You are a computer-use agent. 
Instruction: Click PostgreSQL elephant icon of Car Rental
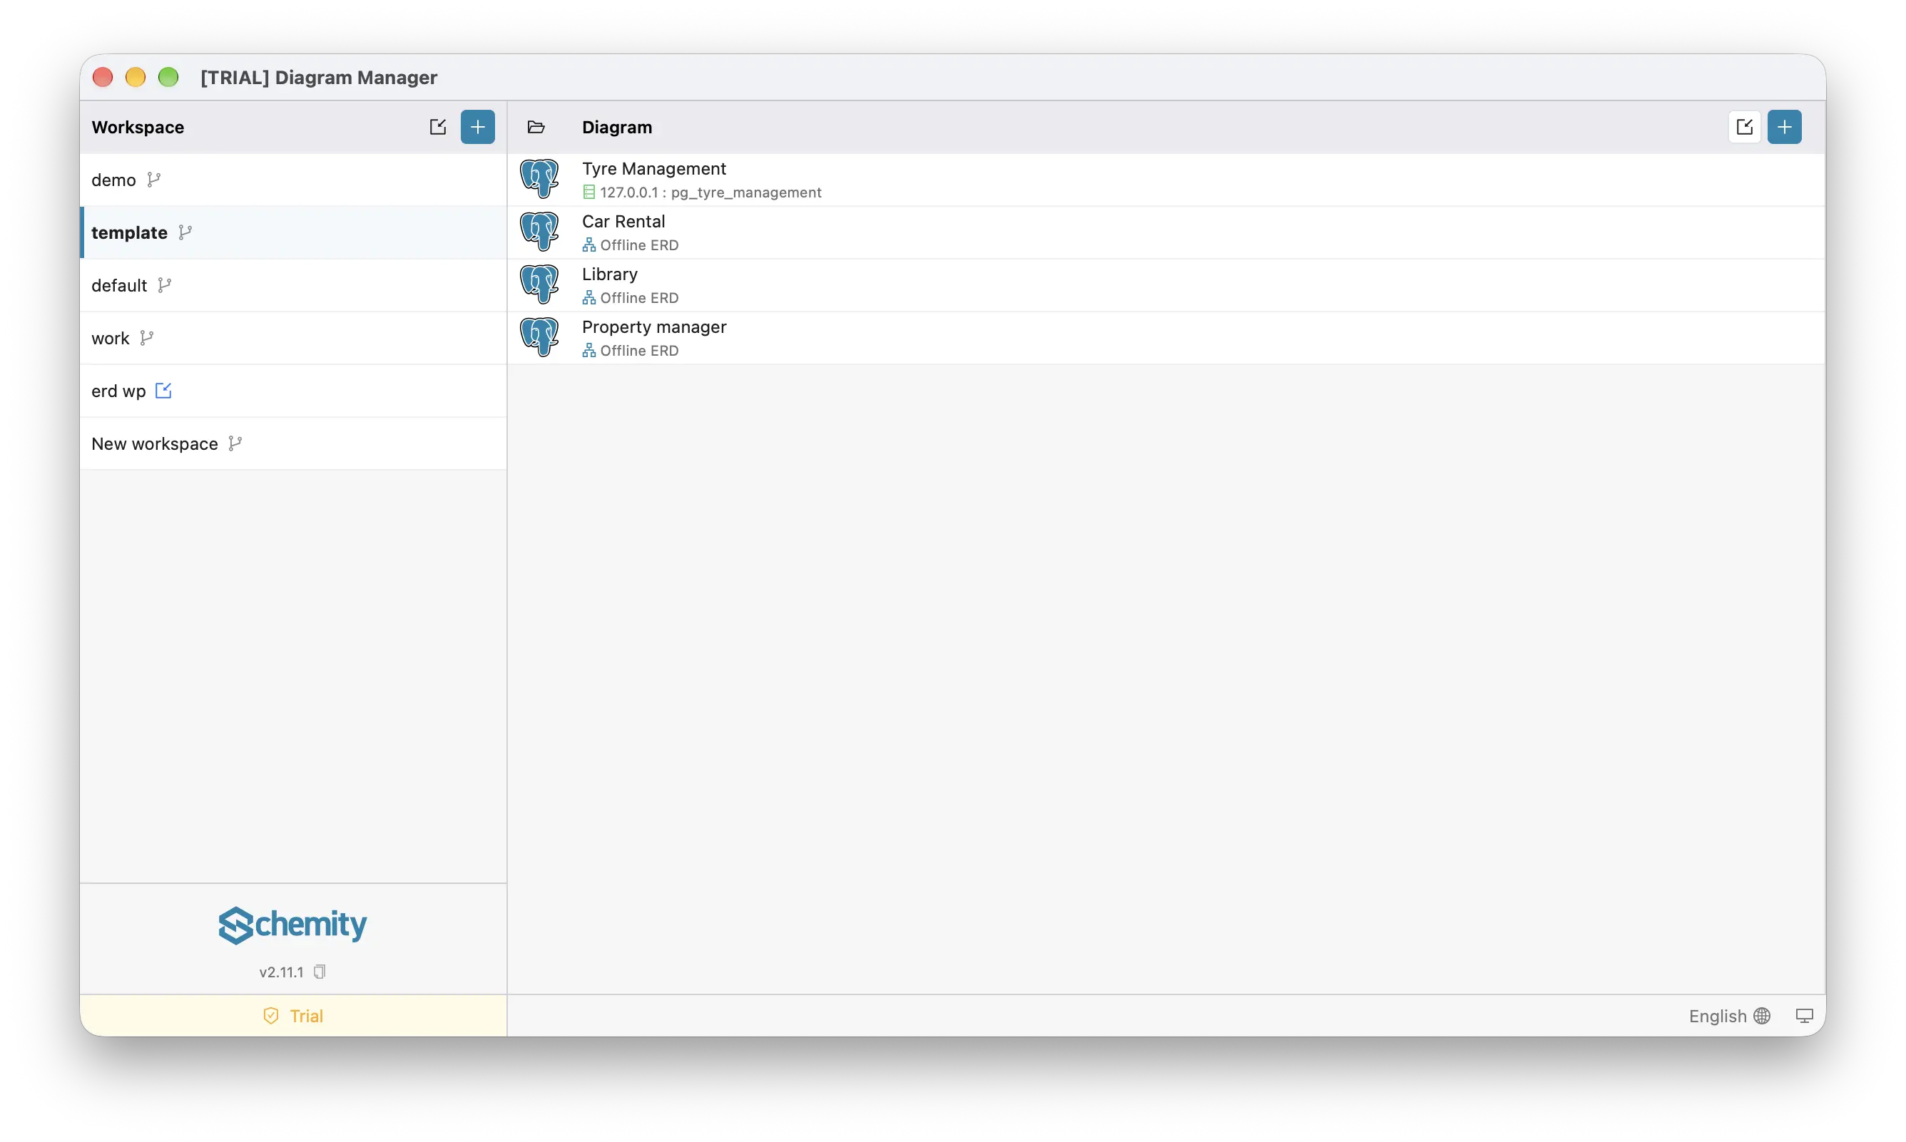coord(539,232)
